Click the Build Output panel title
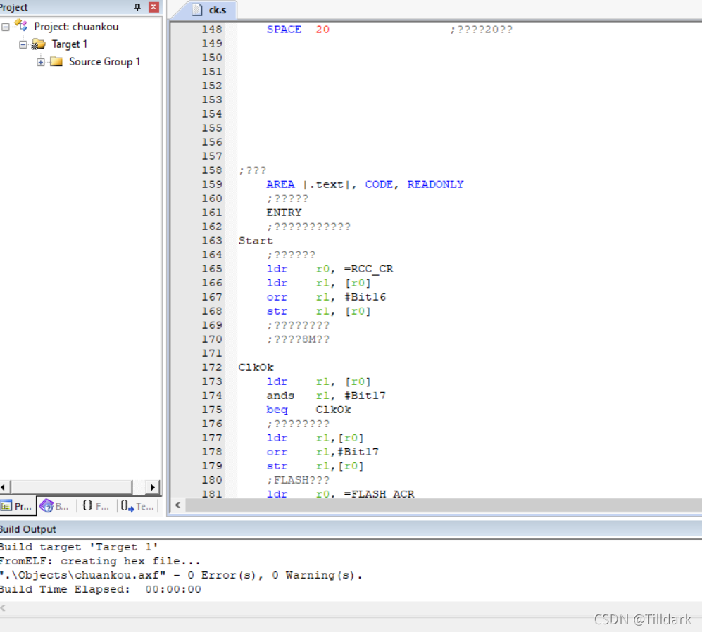The width and height of the screenshot is (702, 632). [x=28, y=529]
